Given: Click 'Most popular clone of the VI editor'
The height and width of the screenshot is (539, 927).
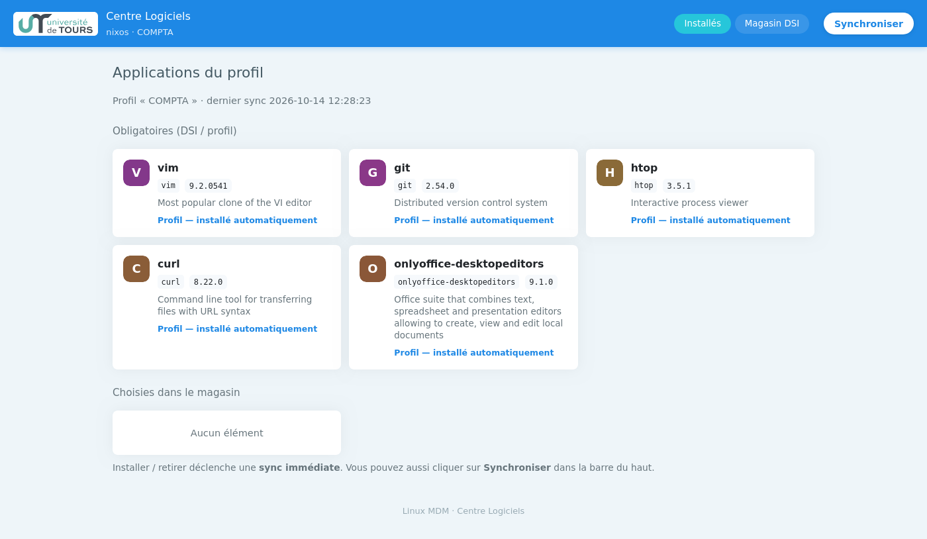Looking at the screenshot, I should pyautogui.click(x=234, y=203).
